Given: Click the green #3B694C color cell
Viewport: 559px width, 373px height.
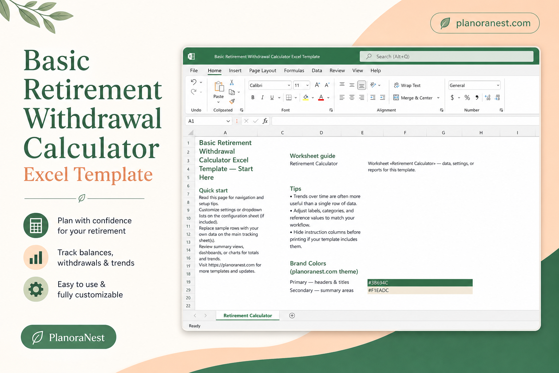Looking at the screenshot, I should (x=420, y=283).
